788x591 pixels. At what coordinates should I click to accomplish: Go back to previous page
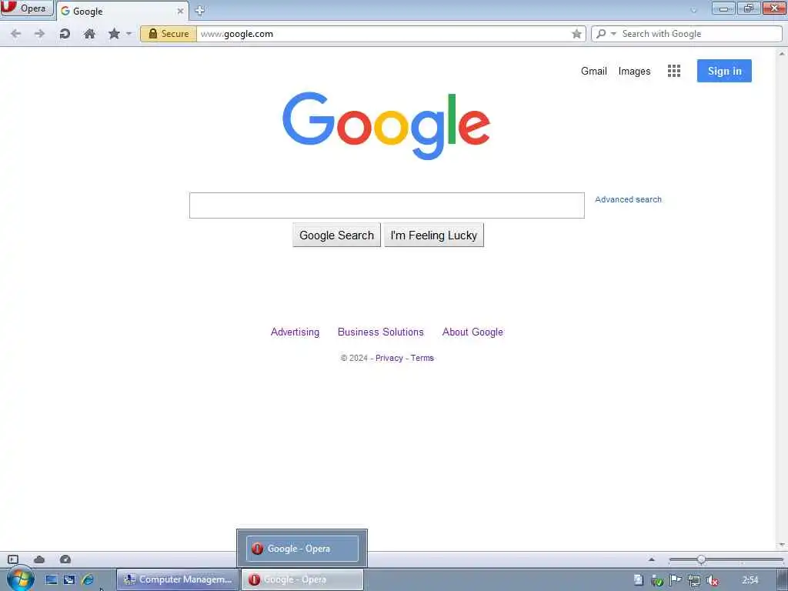[x=15, y=34]
